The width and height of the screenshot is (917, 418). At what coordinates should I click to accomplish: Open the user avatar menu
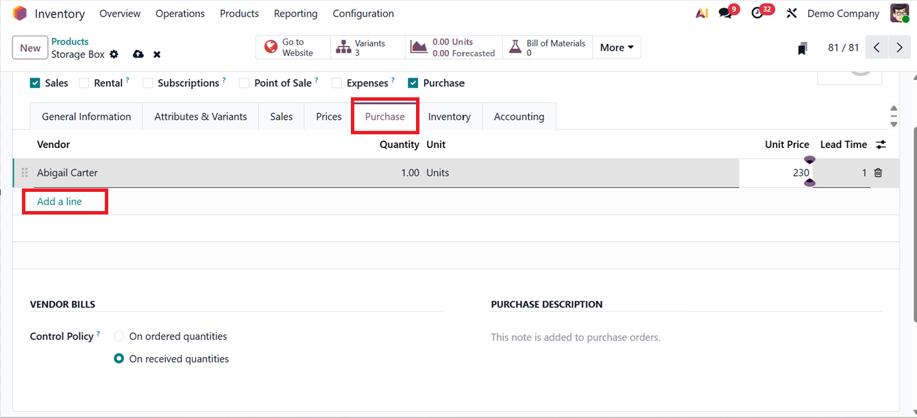[899, 12]
